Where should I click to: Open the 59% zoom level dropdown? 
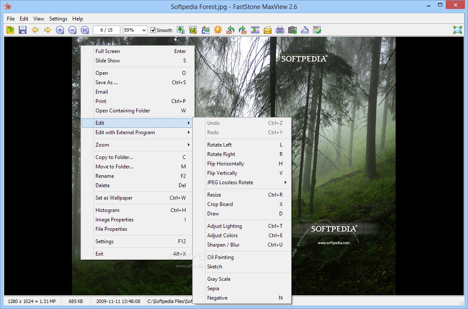pos(143,30)
